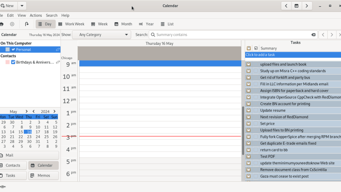This screenshot has height=192, width=341.
Task: Click the Print toolbar icon
Action: pyautogui.click(x=2, y=24)
